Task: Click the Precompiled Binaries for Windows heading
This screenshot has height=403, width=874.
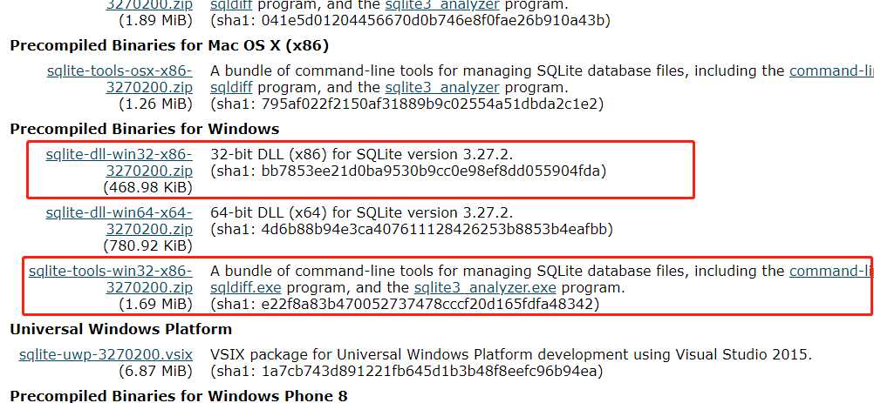Action: (145, 129)
